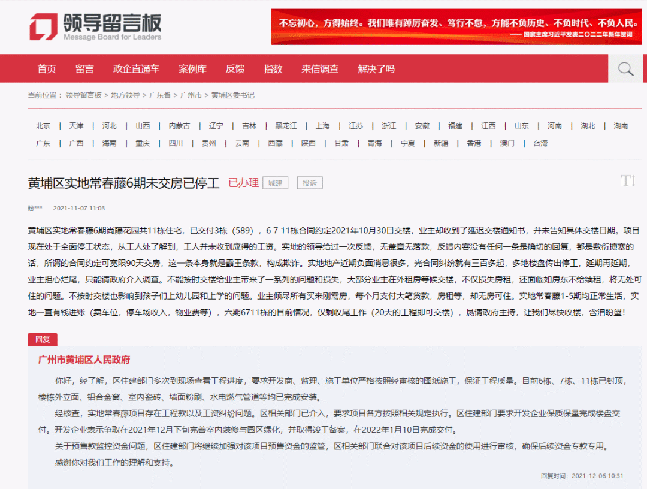The width and height of the screenshot is (647, 489).
Task: Select the 台湾 region link
Action: 540,144
